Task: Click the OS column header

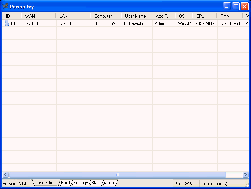Action: click(184, 16)
